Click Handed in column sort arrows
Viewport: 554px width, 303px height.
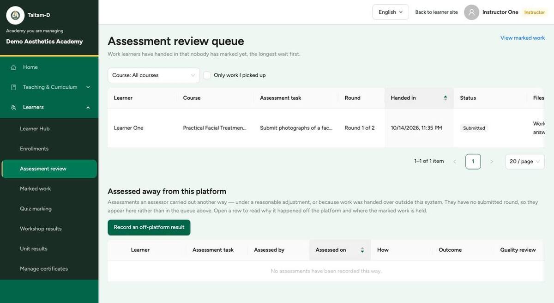click(x=446, y=98)
